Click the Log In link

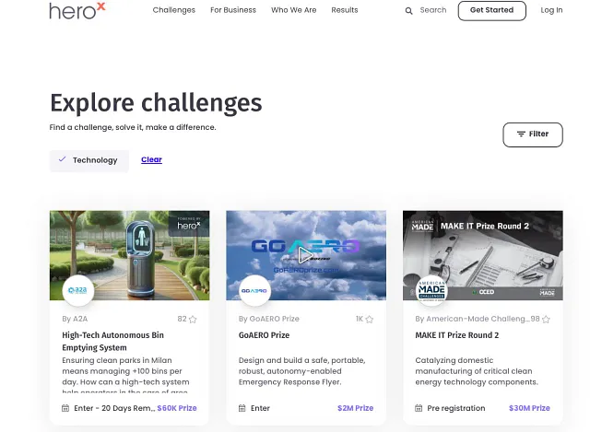click(551, 10)
